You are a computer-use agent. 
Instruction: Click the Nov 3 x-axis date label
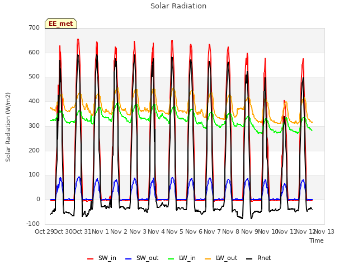click(x=138, y=231)
